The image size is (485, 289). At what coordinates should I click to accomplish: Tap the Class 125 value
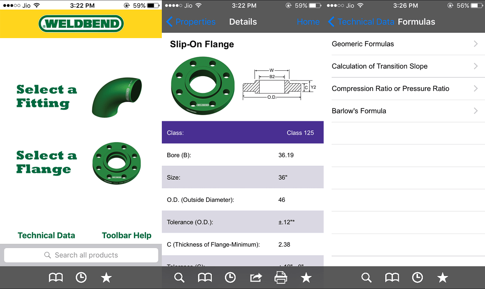click(x=300, y=133)
